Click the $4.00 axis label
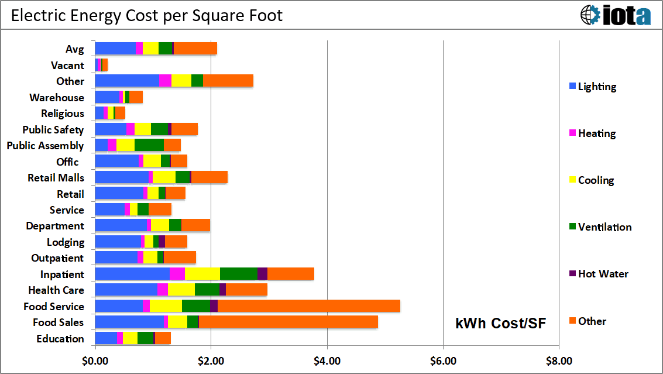Viewport: 663px width, 374px height. click(x=327, y=361)
